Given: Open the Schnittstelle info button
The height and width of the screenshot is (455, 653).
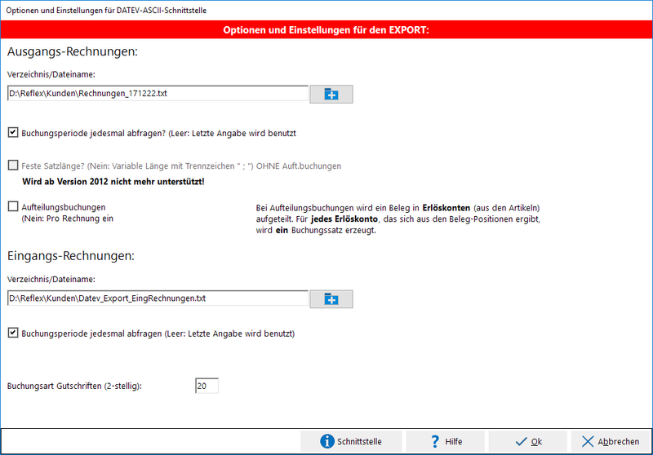Looking at the screenshot, I should tap(351, 441).
